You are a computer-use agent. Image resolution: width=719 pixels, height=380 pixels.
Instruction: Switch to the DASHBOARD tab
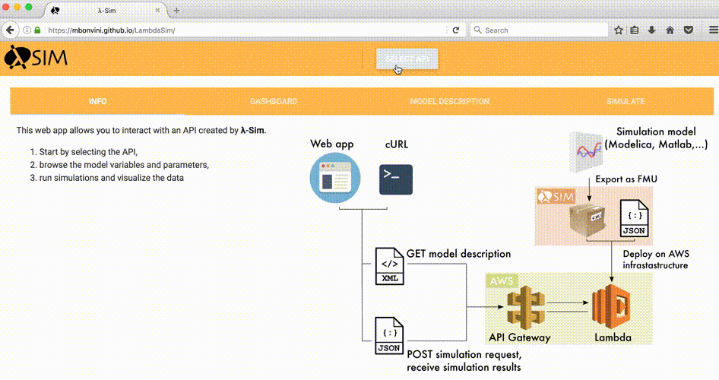point(274,101)
